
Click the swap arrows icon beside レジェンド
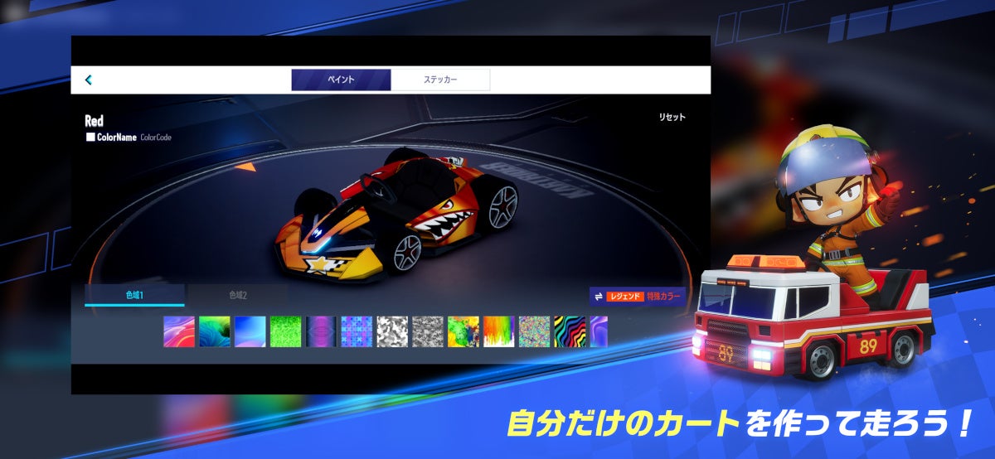point(599,296)
